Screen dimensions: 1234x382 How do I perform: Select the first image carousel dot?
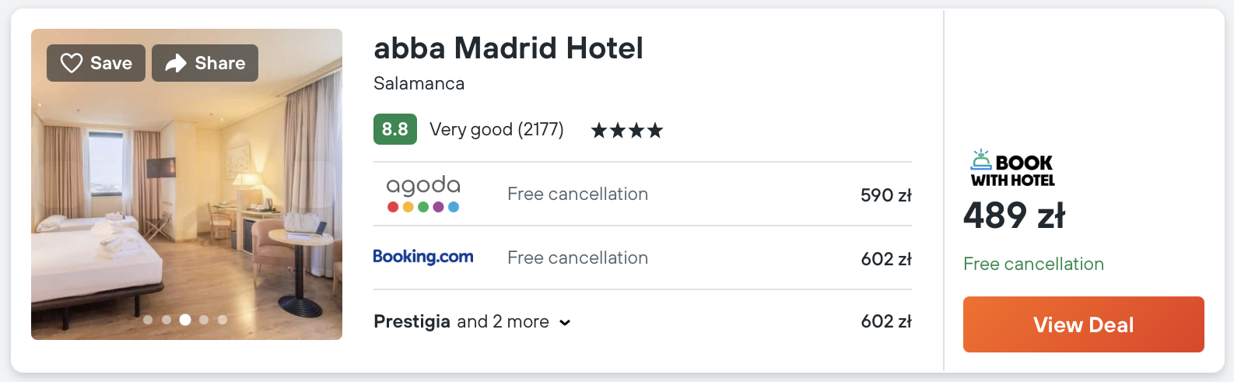click(148, 320)
